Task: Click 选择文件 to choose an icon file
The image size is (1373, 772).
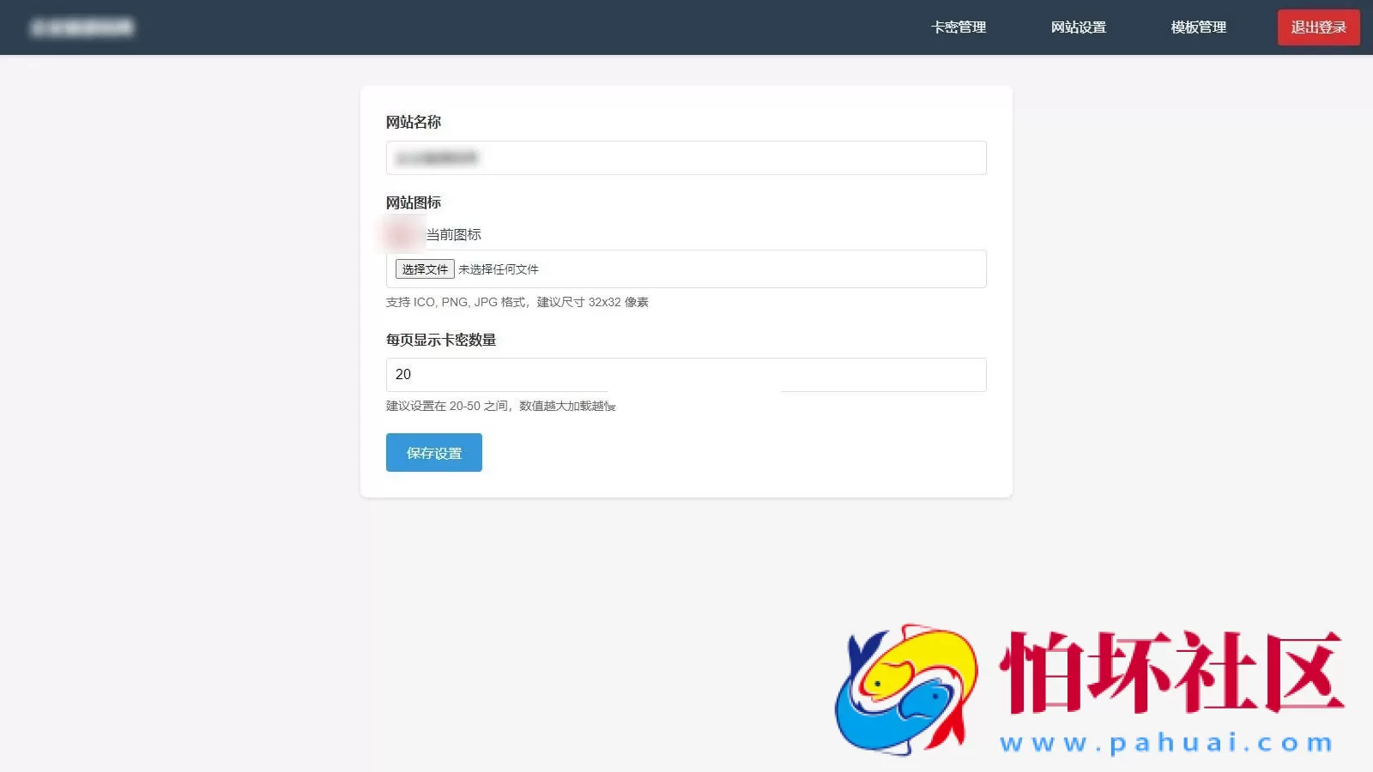Action: click(424, 268)
